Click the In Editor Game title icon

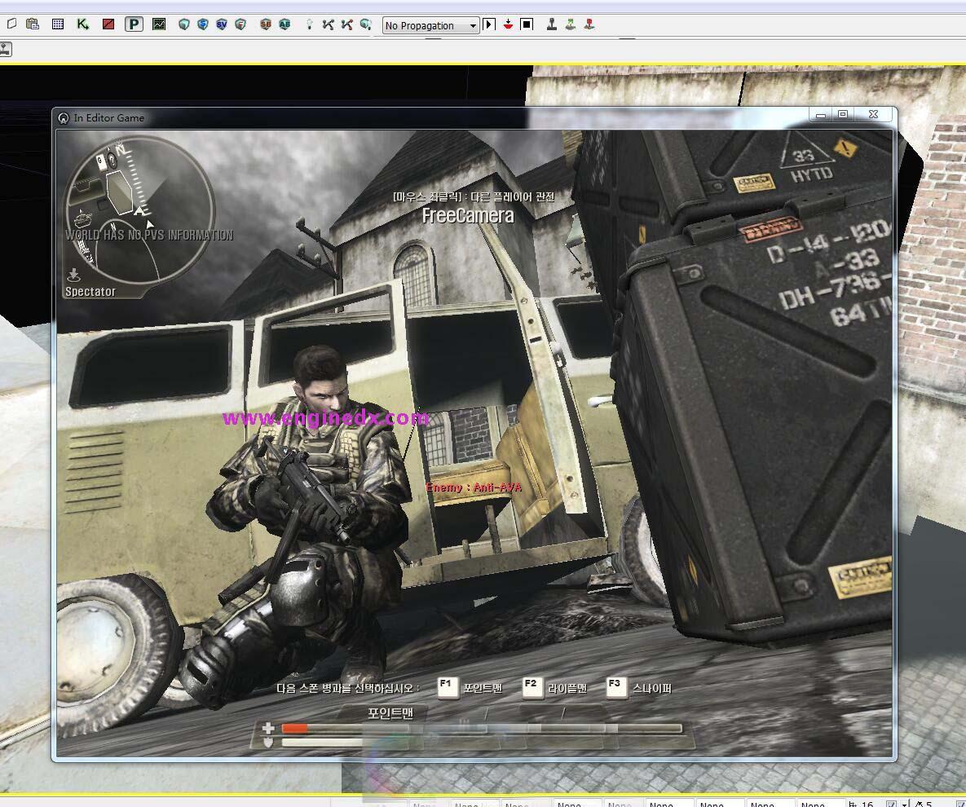[x=64, y=117]
